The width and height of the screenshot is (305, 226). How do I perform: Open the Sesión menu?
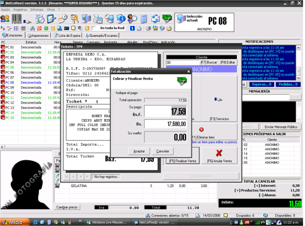pyautogui.click(x=5, y=9)
